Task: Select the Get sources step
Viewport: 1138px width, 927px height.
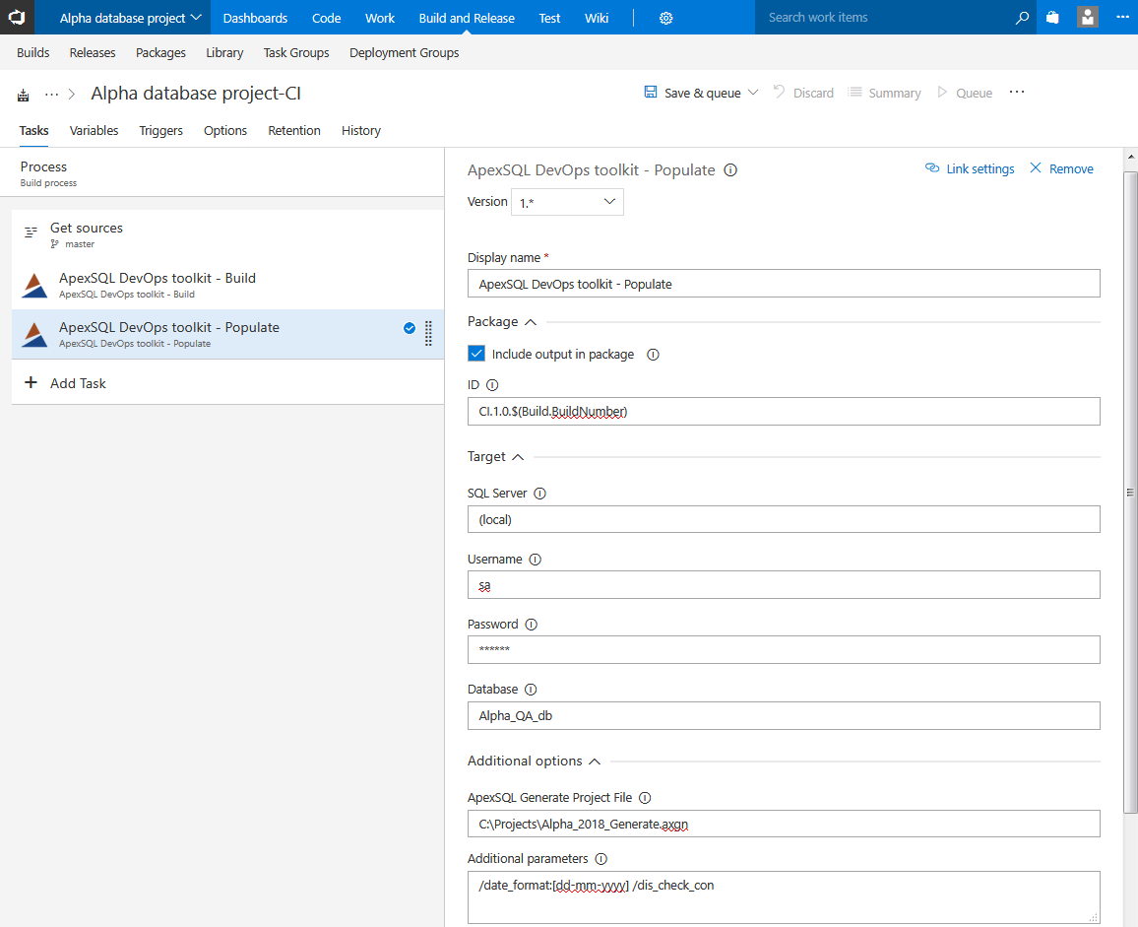Action: point(227,234)
